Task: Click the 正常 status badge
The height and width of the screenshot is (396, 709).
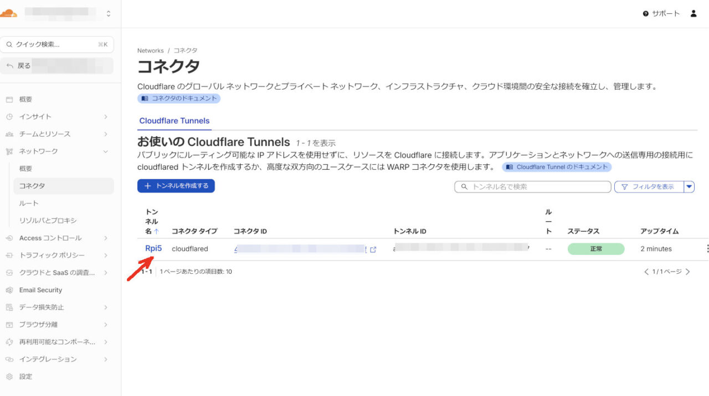Action: point(596,249)
